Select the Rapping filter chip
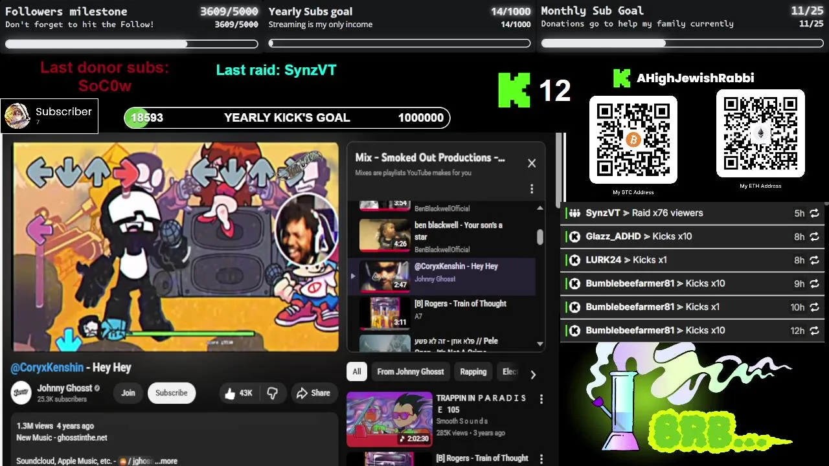 coord(473,372)
